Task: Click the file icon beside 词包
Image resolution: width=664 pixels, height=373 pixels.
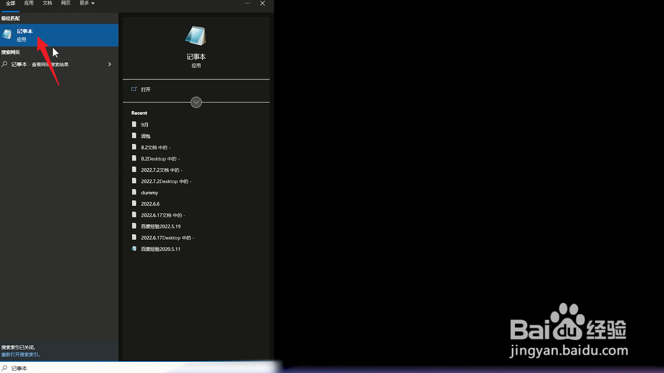Action: tap(134, 136)
